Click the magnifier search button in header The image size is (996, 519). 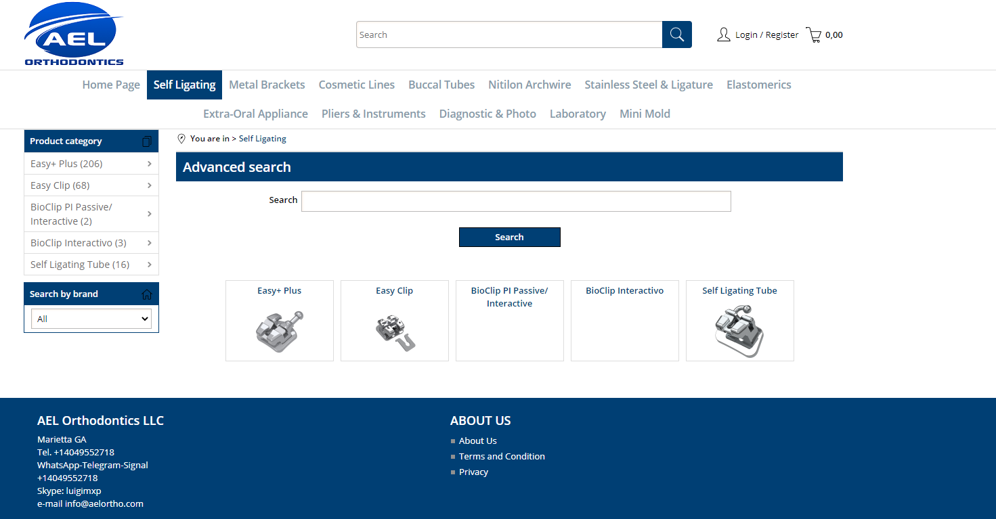pos(677,35)
